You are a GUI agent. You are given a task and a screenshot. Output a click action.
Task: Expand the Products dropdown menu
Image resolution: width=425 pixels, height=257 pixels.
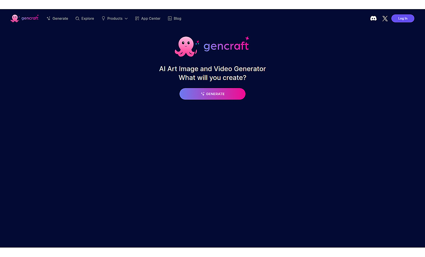point(114,19)
